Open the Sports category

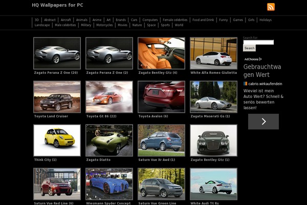click(165, 25)
